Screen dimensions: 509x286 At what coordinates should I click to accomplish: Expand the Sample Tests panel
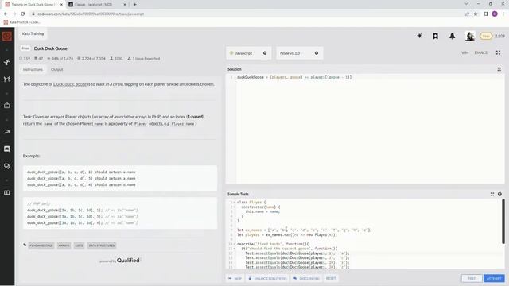point(492,194)
